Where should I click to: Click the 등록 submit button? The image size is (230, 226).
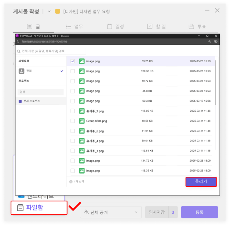pyautogui.click(x=199, y=212)
